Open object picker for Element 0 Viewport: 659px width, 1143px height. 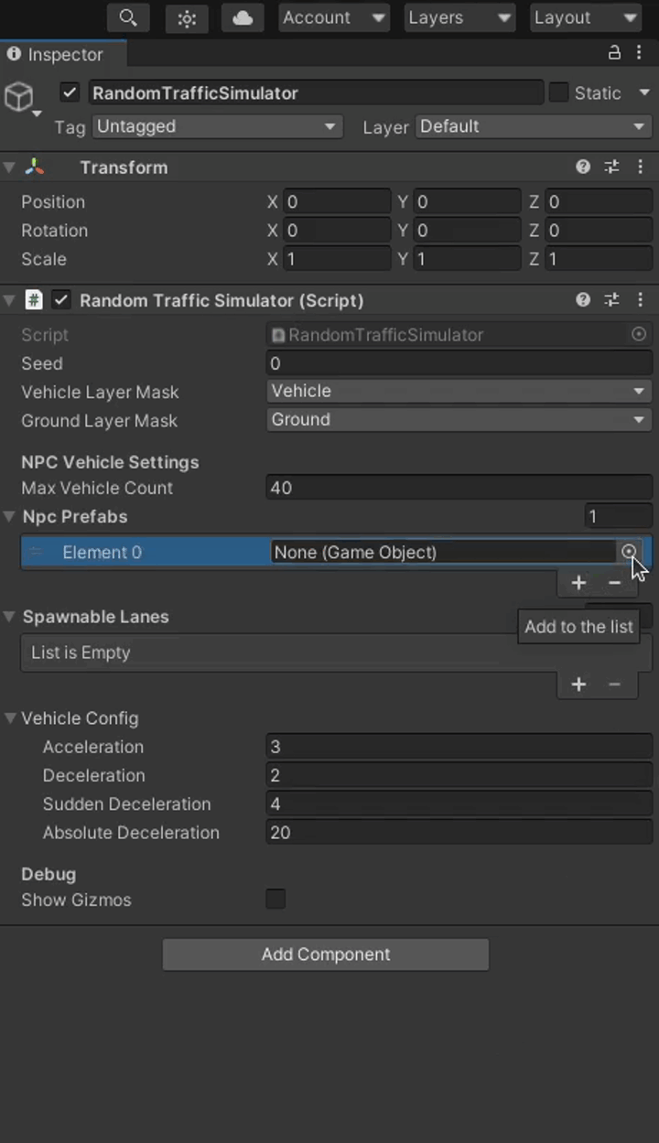pyautogui.click(x=629, y=551)
